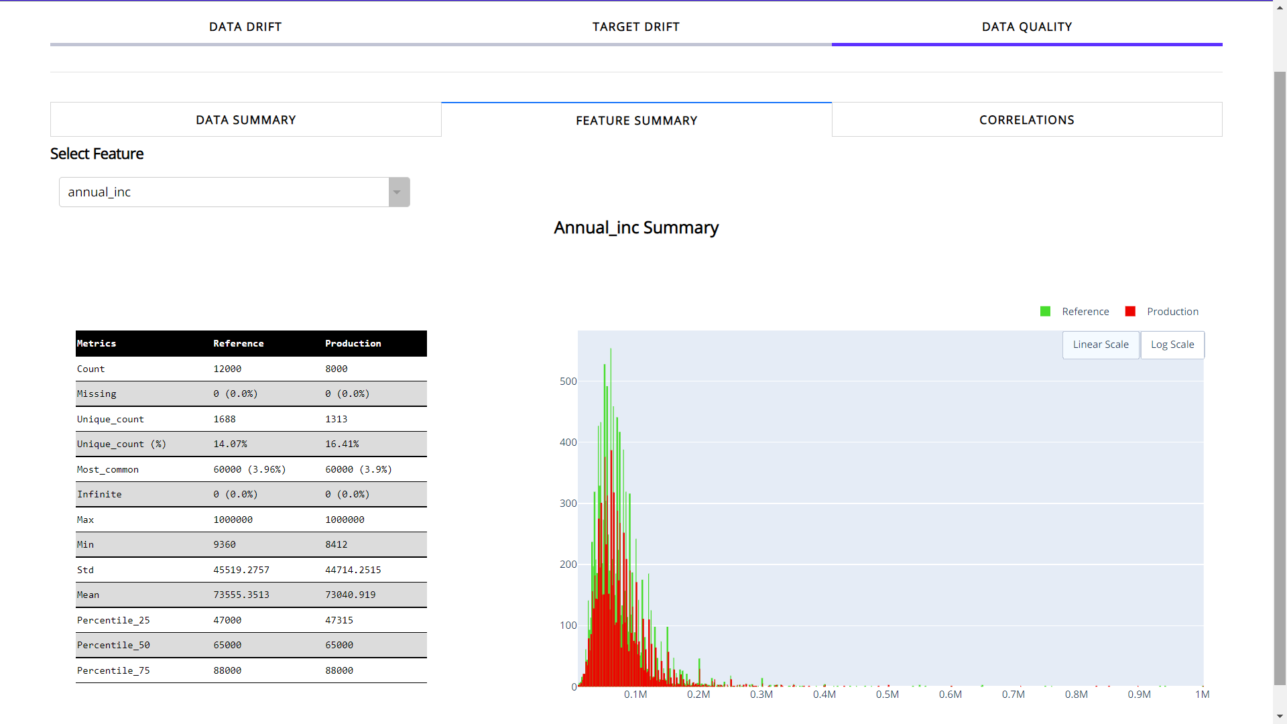This screenshot has width=1287, height=724.
Task: Click the Select Feature label
Action: (97, 154)
